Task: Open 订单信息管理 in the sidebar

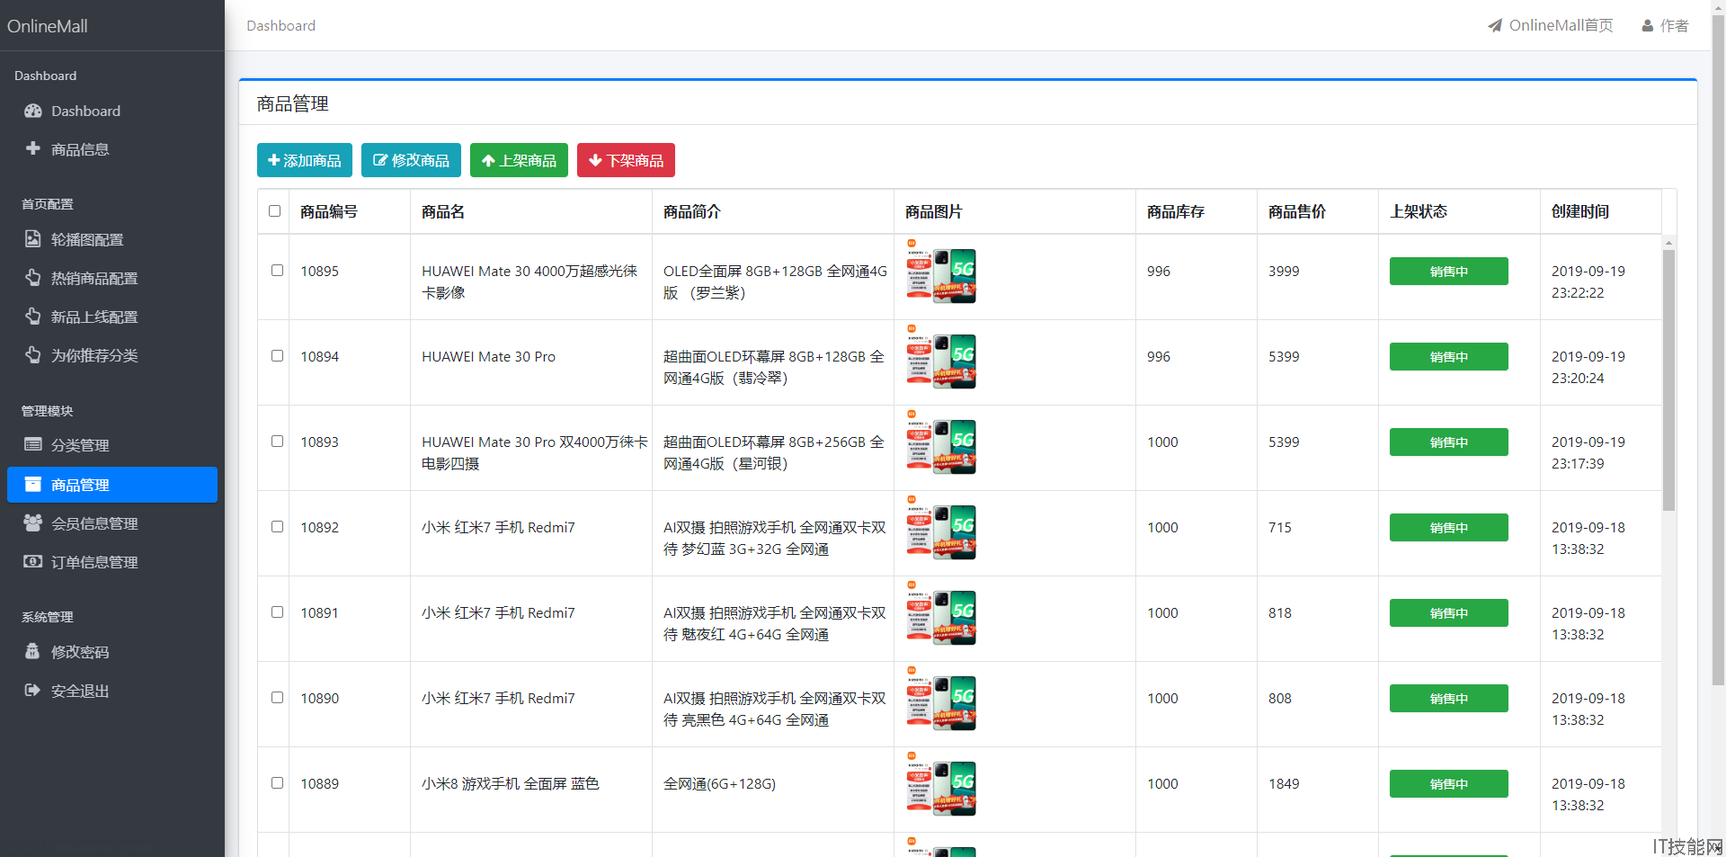Action: [x=112, y=562]
